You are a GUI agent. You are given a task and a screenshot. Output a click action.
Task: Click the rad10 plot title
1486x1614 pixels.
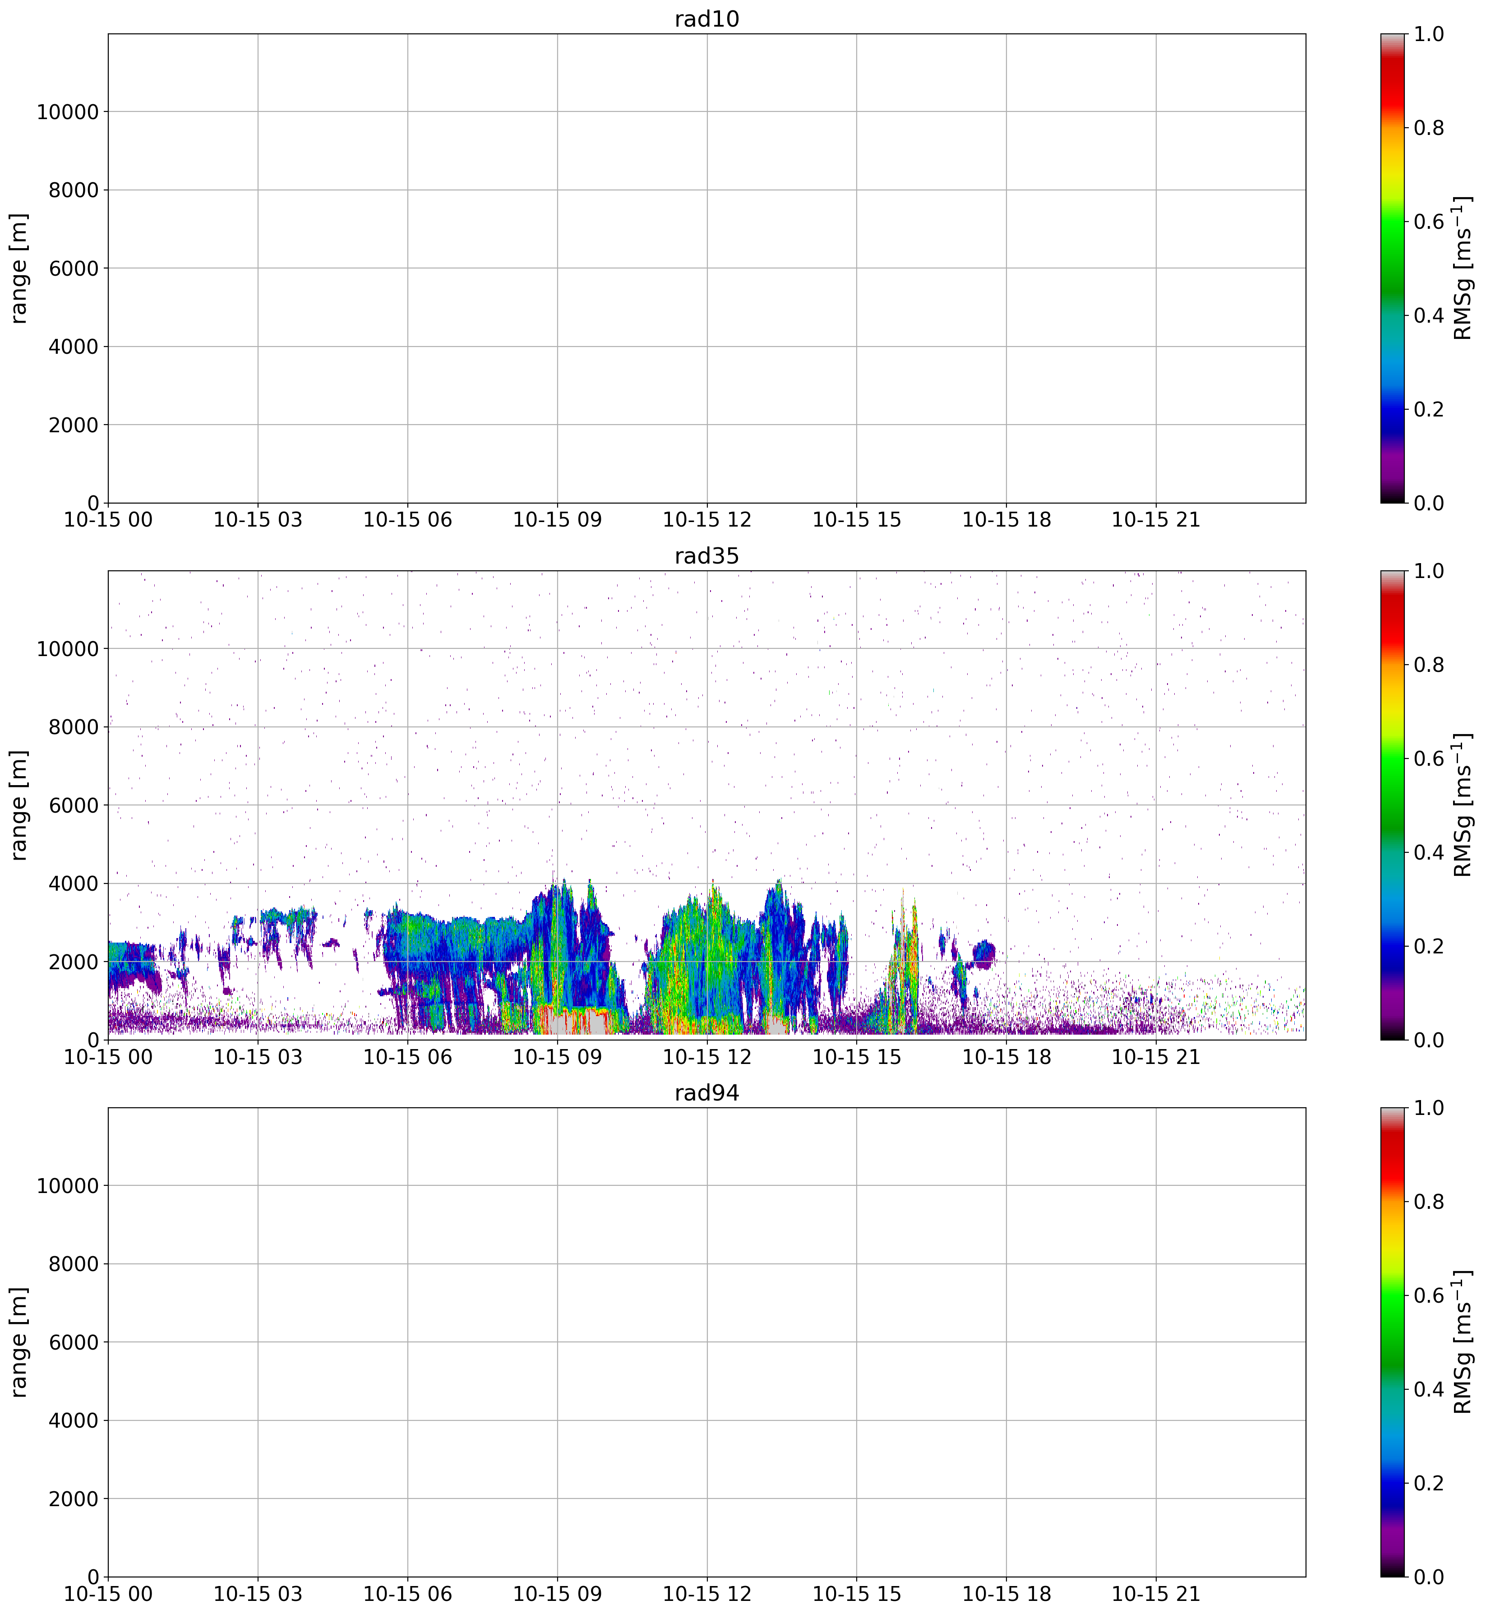point(706,19)
